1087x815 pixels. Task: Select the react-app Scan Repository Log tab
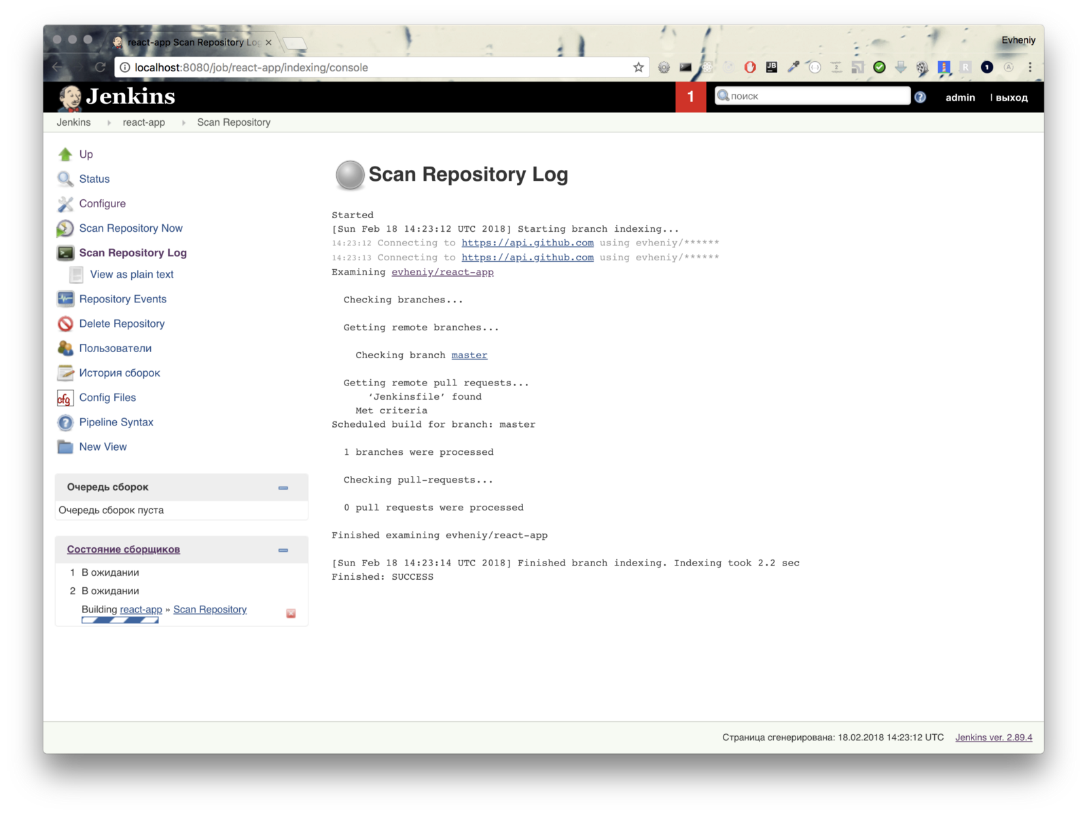click(192, 42)
